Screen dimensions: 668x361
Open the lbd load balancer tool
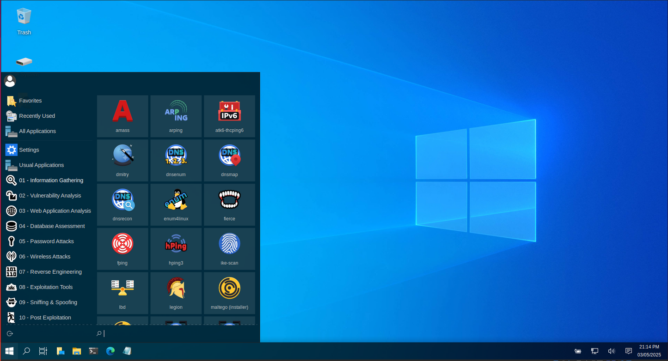123,293
